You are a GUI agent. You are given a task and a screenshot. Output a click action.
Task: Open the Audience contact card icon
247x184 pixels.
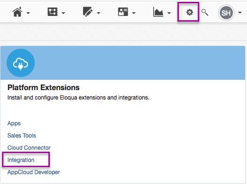point(123,12)
